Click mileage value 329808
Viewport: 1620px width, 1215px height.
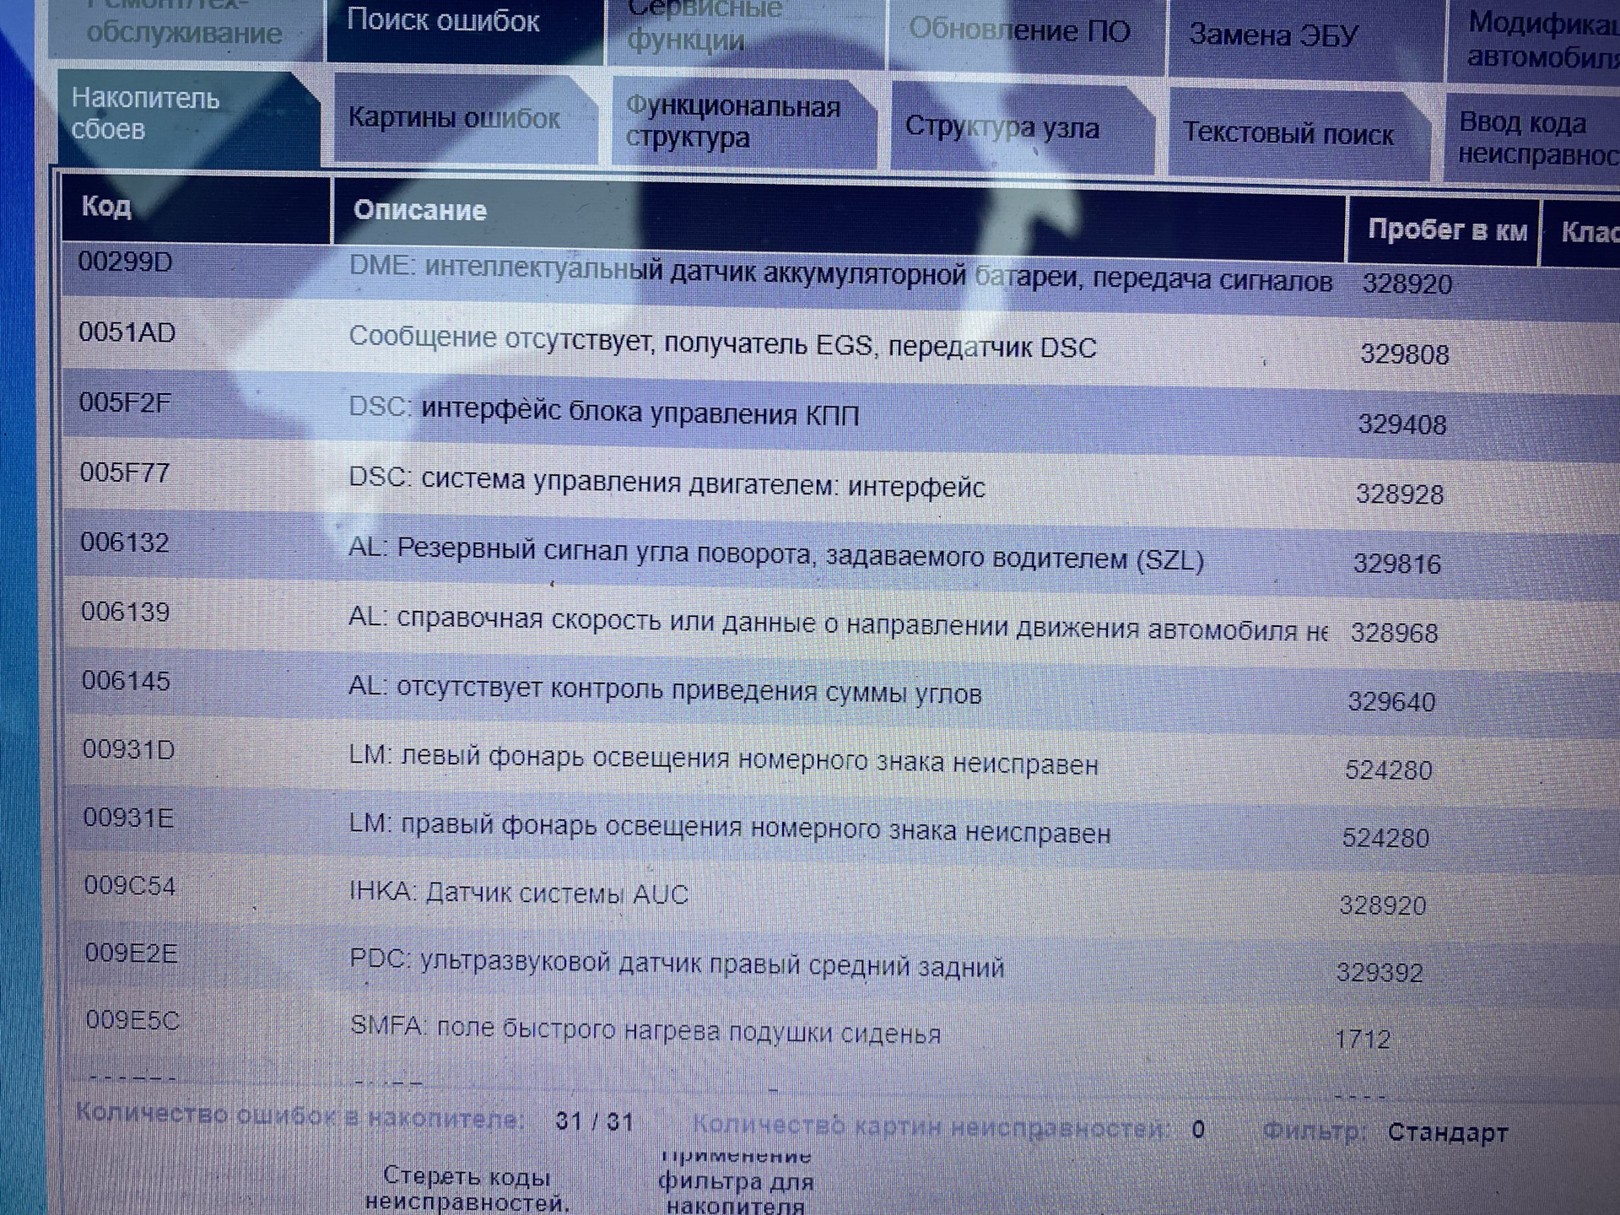[1405, 354]
